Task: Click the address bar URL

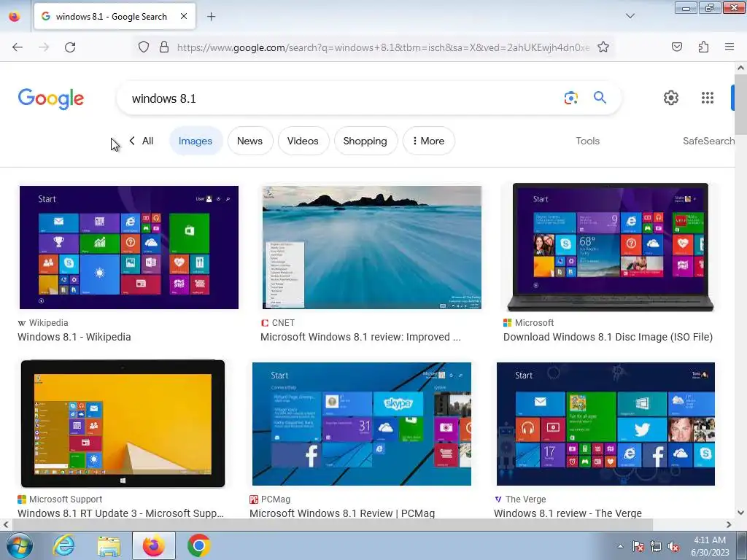Action: pyautogui.click(x=383, y=47)
